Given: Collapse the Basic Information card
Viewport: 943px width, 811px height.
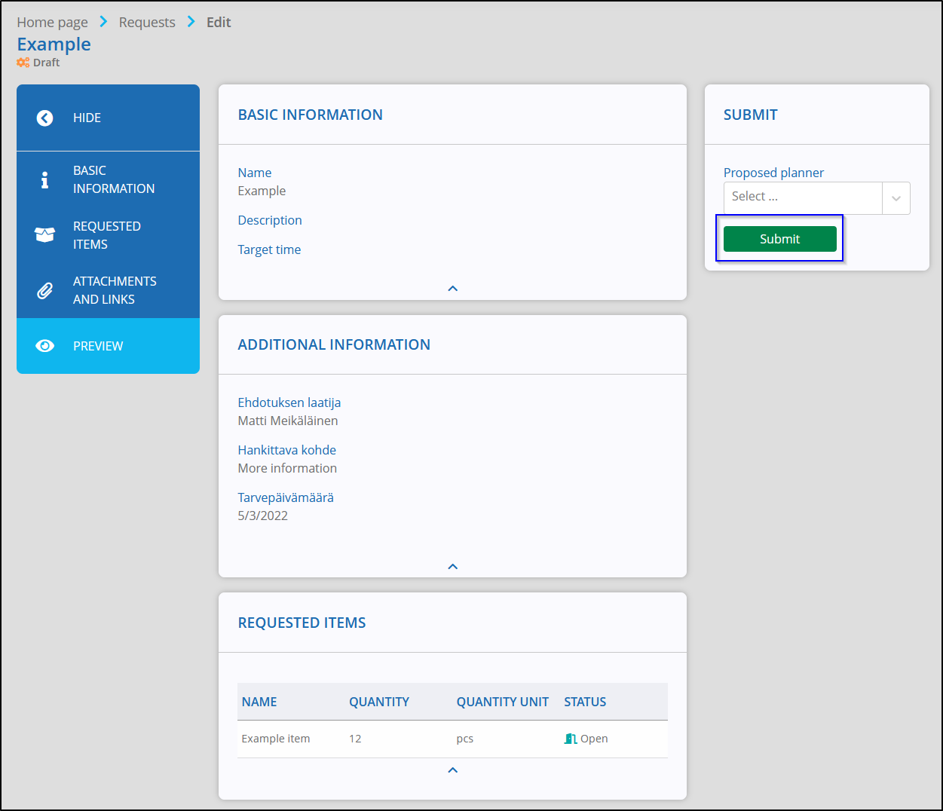Looking at the screenshot, I should (x=453, y=289).
